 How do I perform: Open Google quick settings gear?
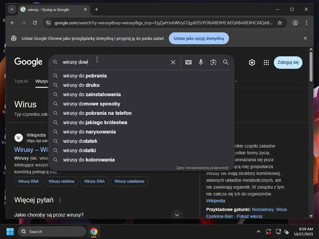click(x=252, y=62)
